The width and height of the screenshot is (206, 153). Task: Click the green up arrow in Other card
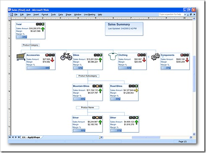point(136,122)
